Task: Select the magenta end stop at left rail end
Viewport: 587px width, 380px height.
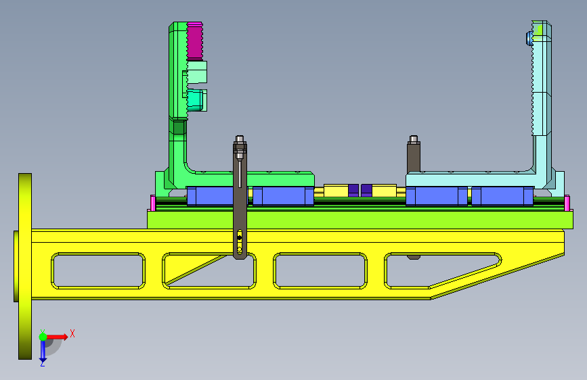Action: point(153,203)
